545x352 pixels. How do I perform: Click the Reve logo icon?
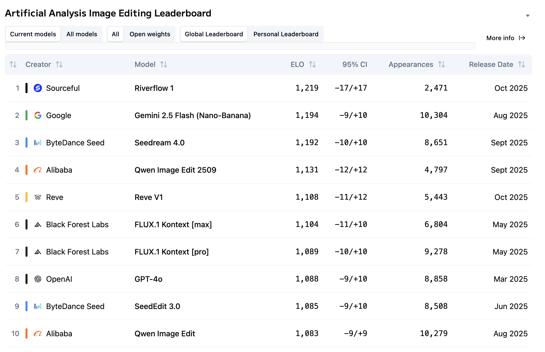(x=38, y=197)
